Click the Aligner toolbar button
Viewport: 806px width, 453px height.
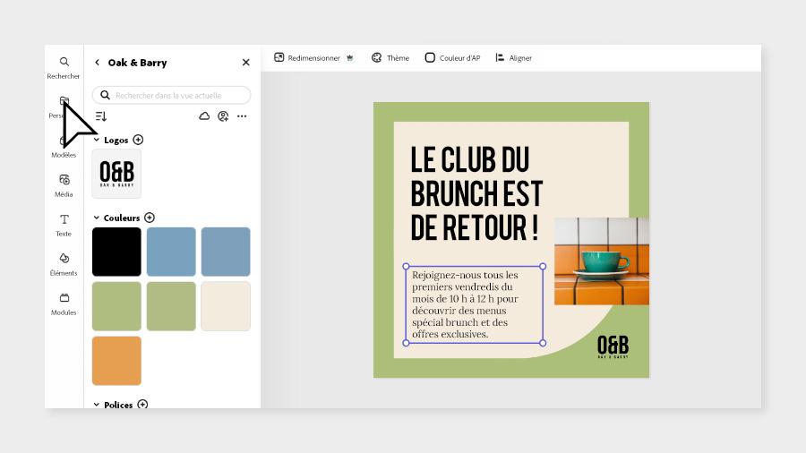513,57
